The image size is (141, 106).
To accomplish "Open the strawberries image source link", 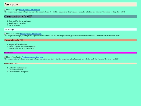I will click(x=32, y=57).
